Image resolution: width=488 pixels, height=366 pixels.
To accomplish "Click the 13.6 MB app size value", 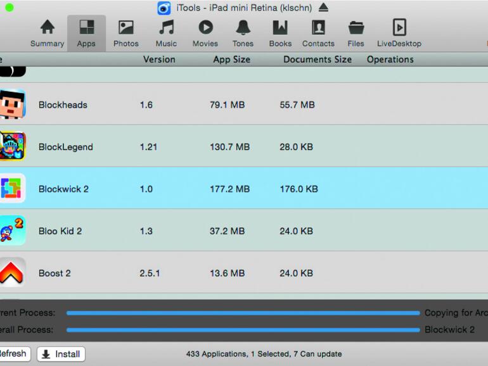I will (x=227, y=273).
